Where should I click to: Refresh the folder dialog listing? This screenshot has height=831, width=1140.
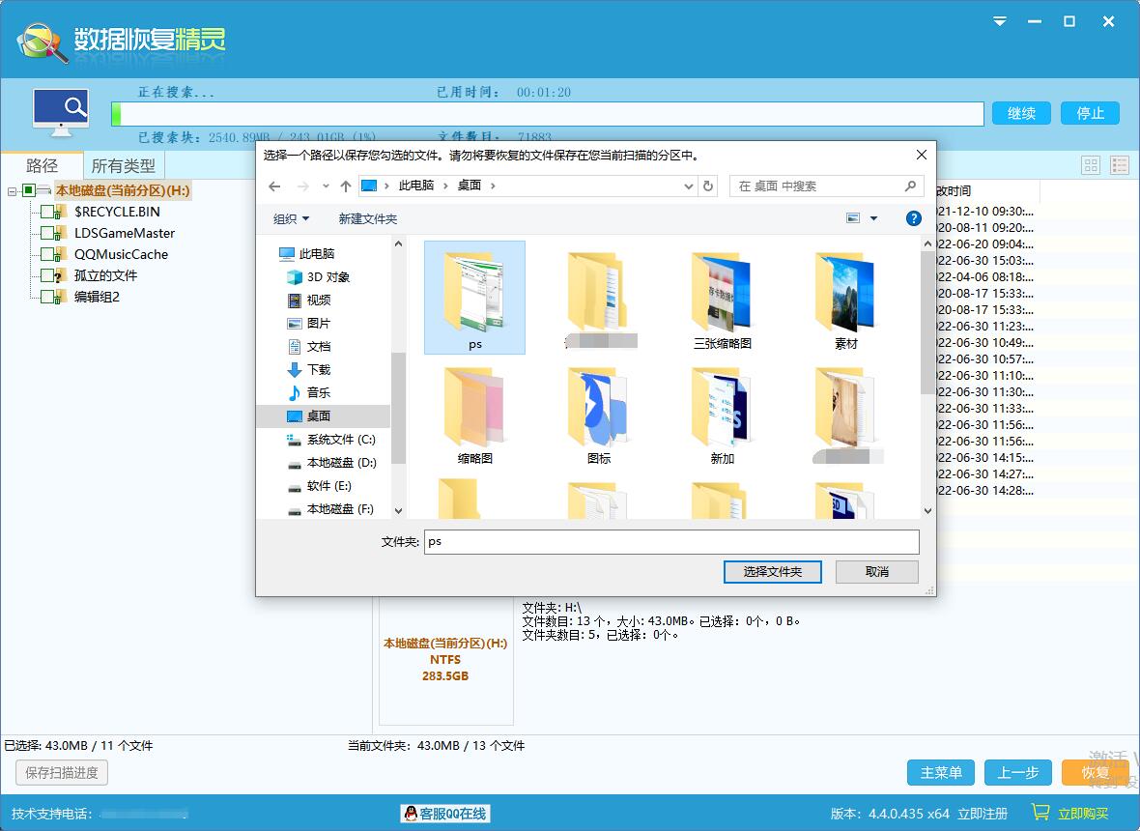(707, 186)
